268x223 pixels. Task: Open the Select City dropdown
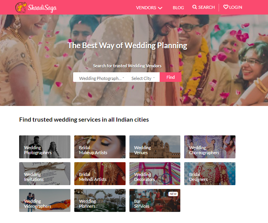143,78
